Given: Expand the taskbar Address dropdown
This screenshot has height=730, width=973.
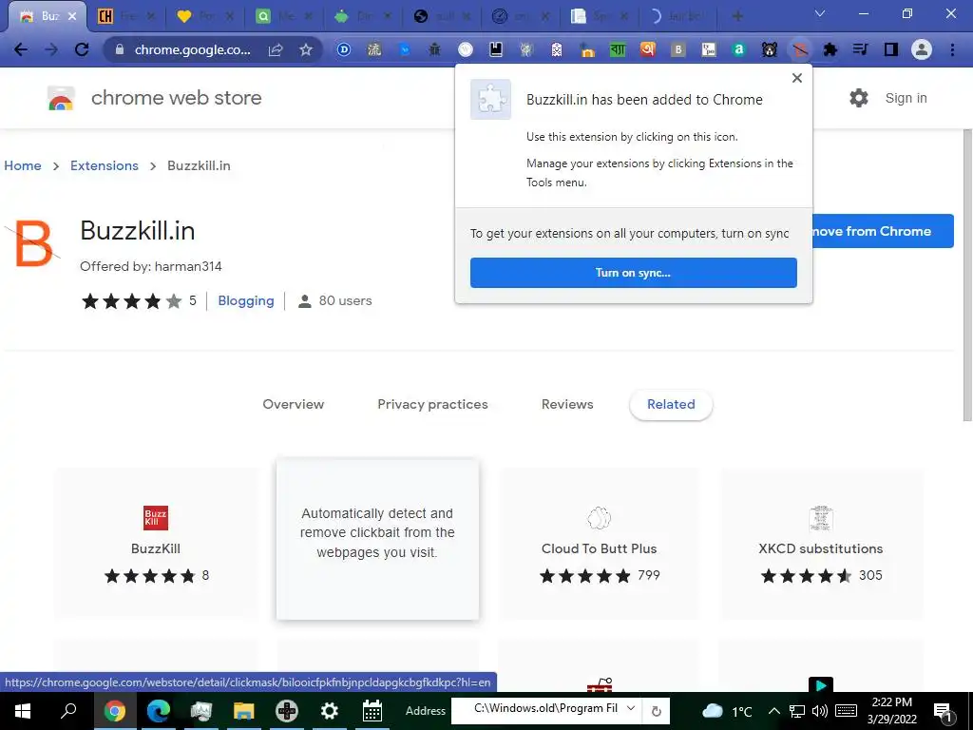Looking at the screenshot, I should click(631, 708).
